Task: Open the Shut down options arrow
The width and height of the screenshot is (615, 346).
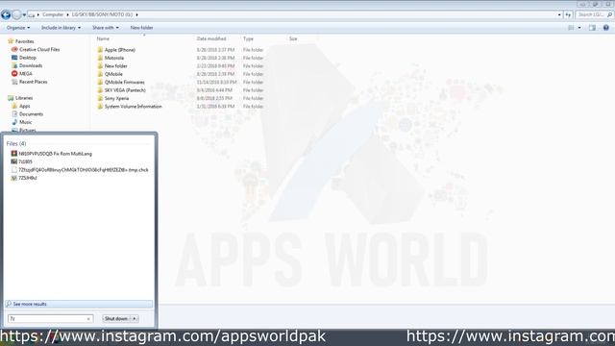Action: [x=135, y=318]
